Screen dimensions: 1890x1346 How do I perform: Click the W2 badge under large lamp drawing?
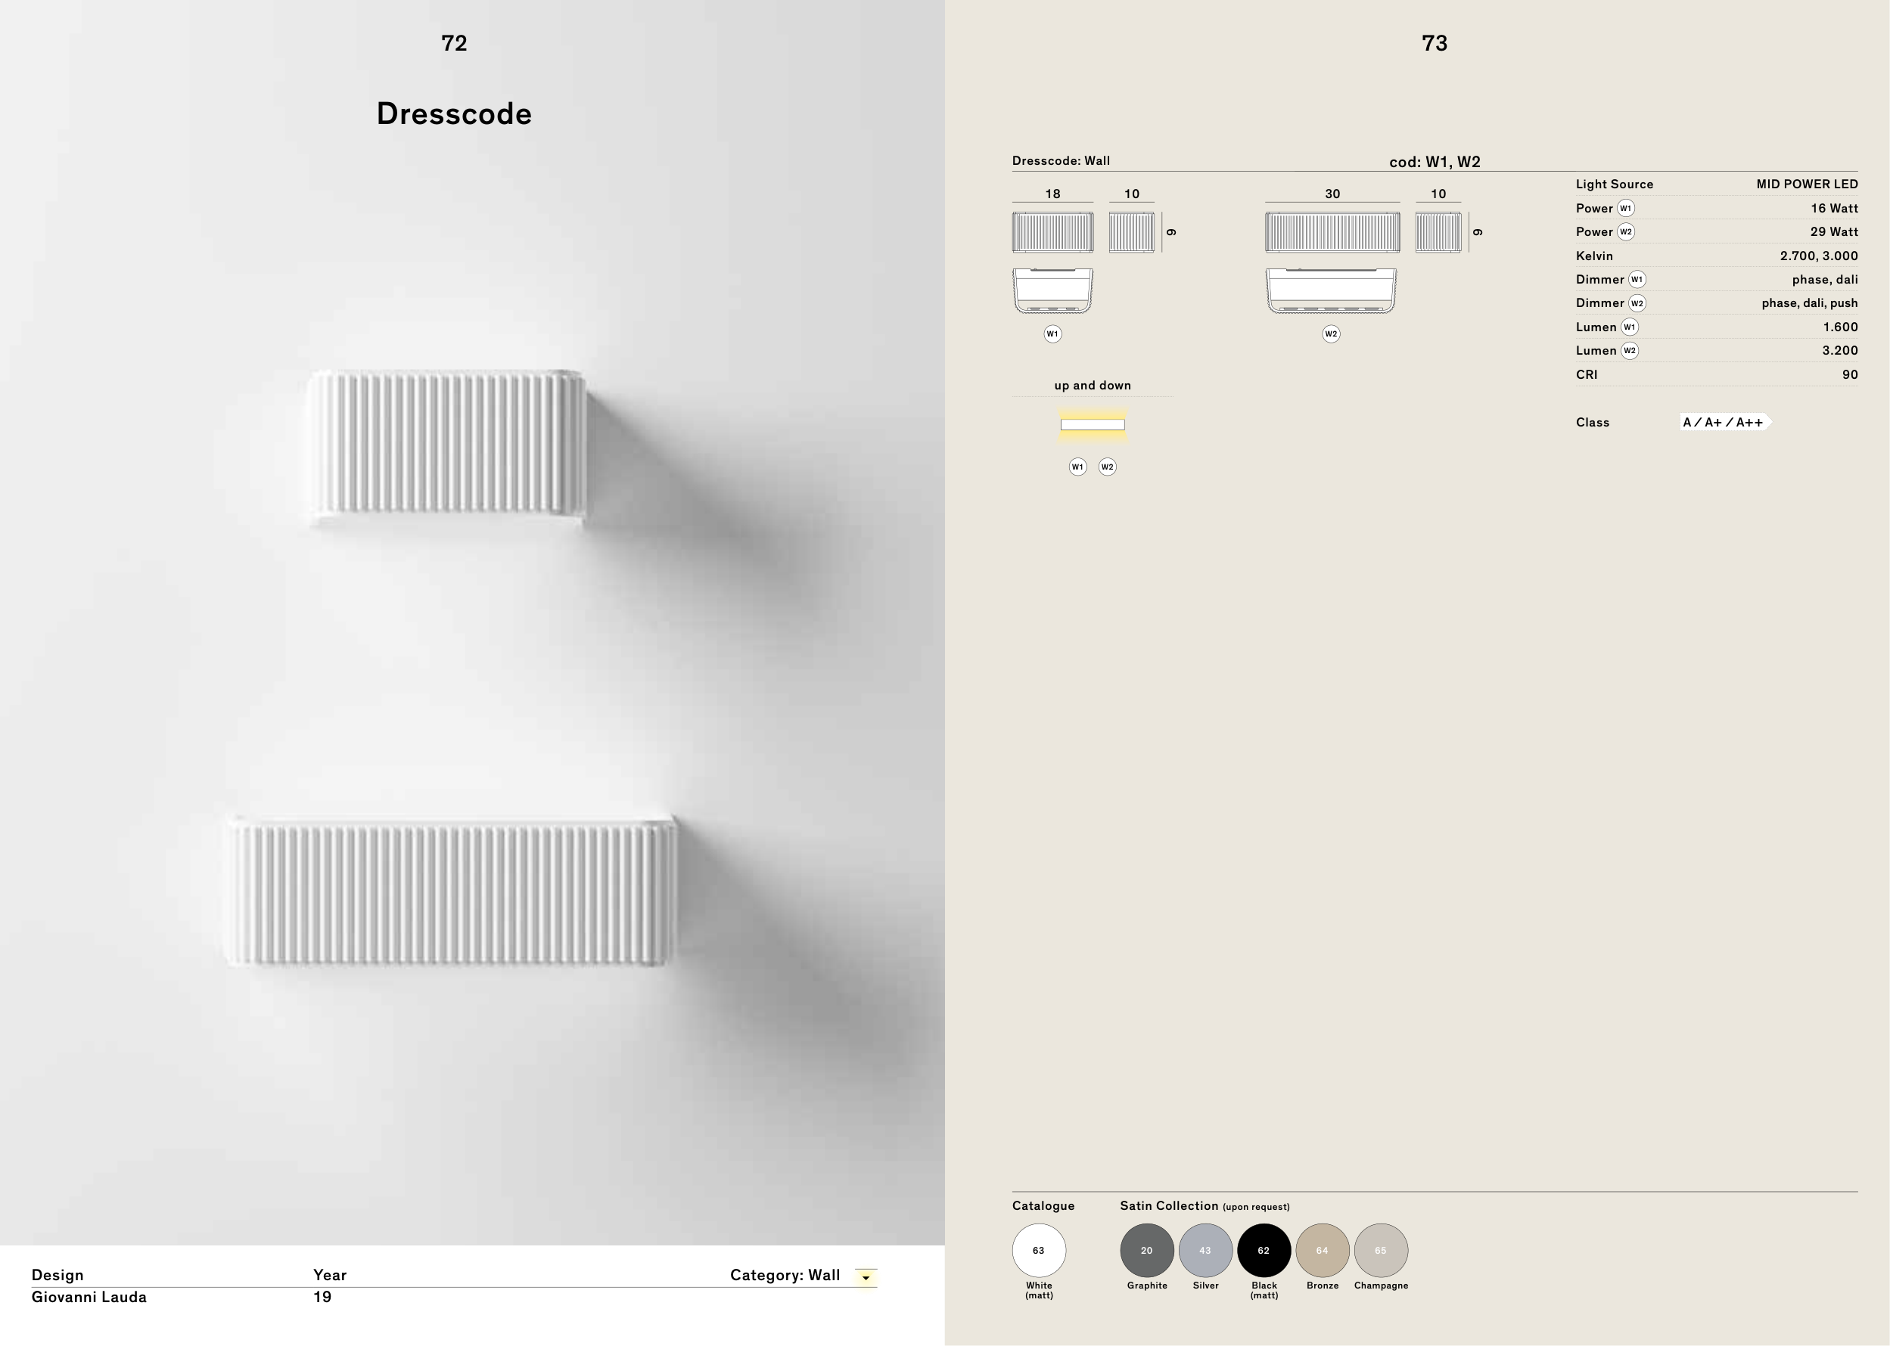(x=1331, y=334)
